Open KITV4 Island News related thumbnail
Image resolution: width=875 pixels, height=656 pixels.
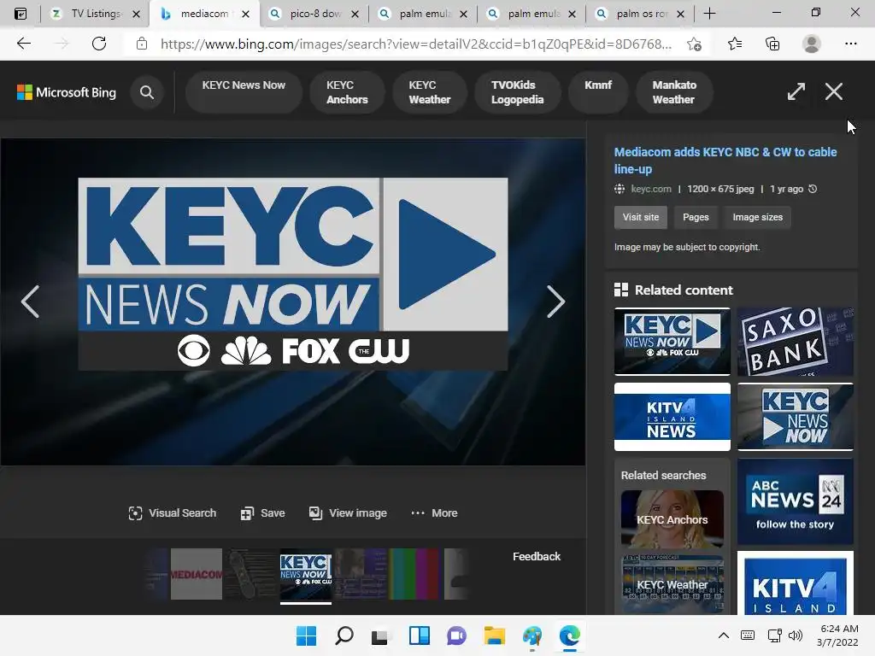672,417
